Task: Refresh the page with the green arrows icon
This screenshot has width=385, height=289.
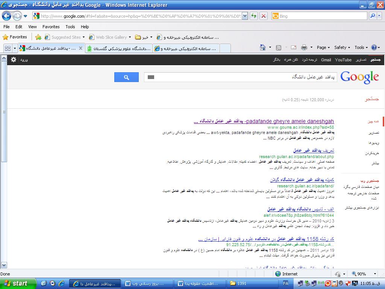Action: 254,16
